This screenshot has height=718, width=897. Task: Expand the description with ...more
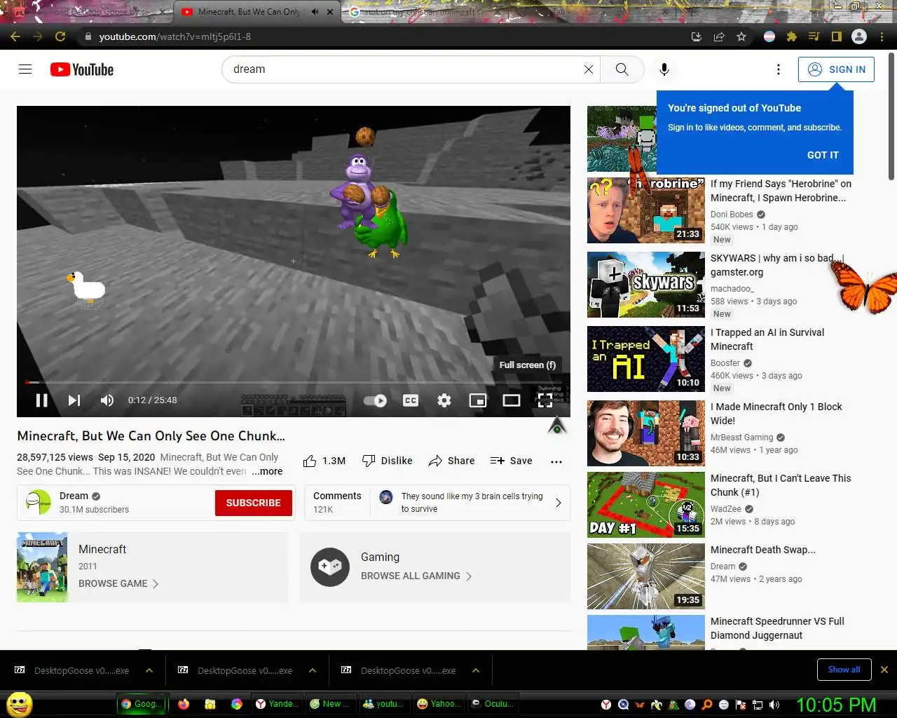(267, 471)
